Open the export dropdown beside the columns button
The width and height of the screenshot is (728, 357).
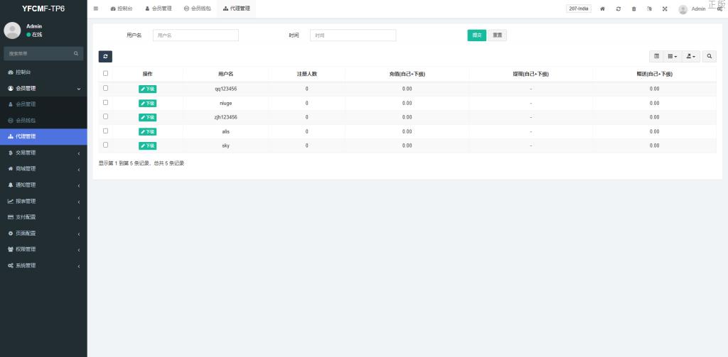pos(691,56)
